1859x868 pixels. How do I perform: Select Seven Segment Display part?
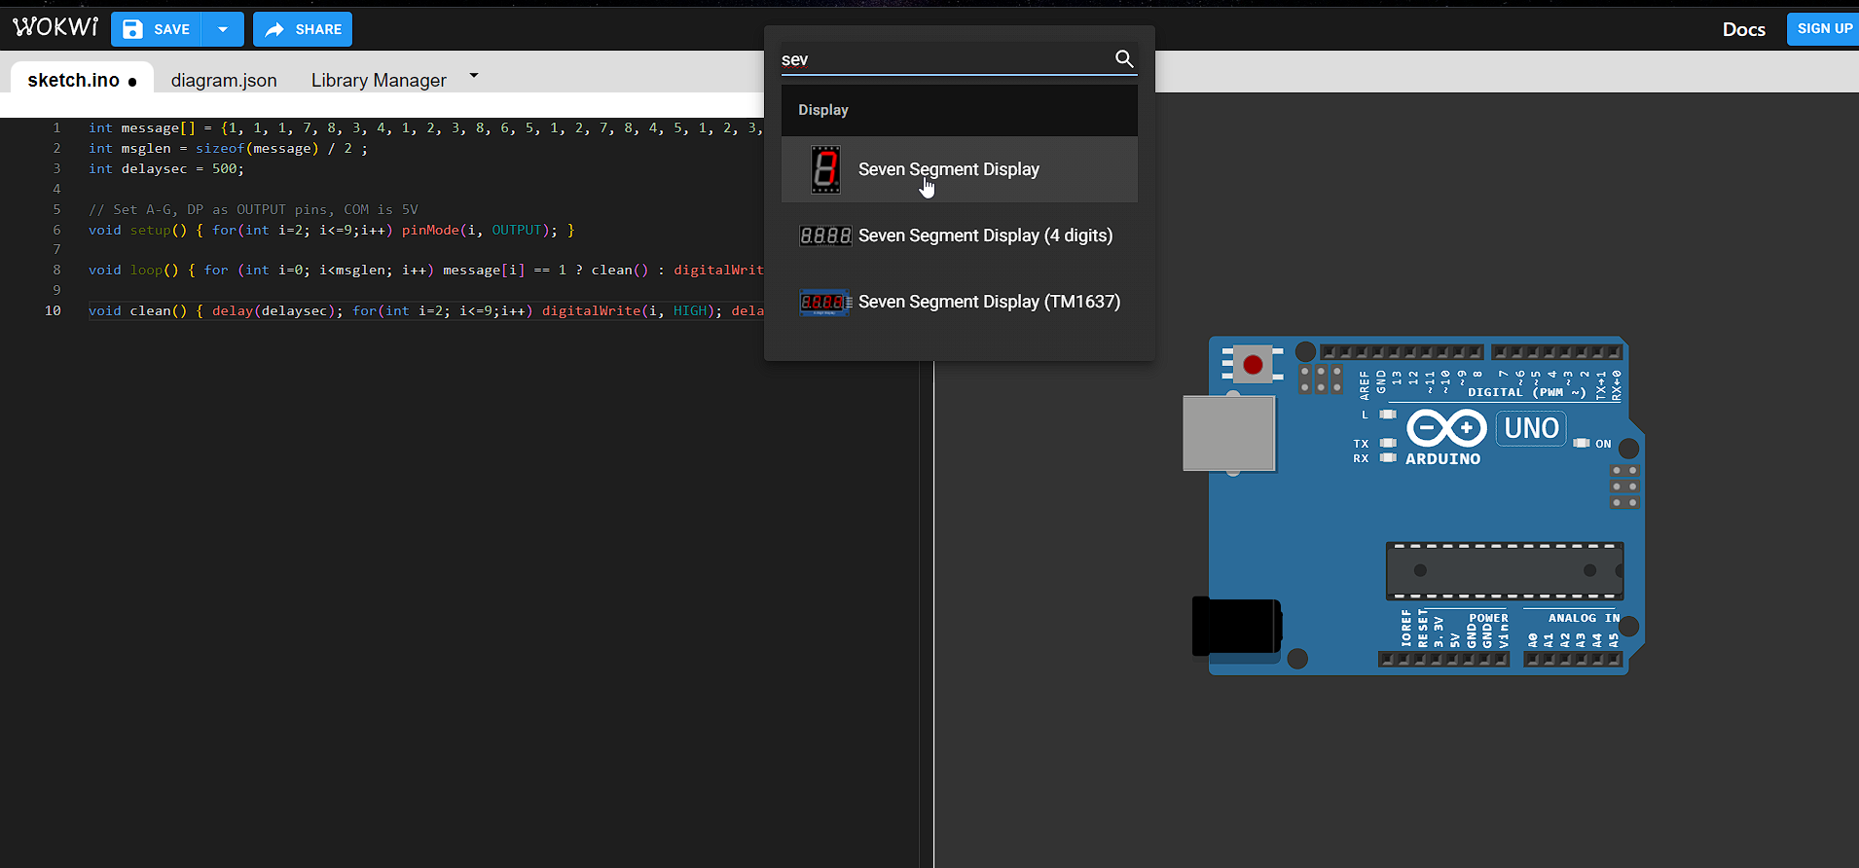pyautogui.click(x=949, y=169)
